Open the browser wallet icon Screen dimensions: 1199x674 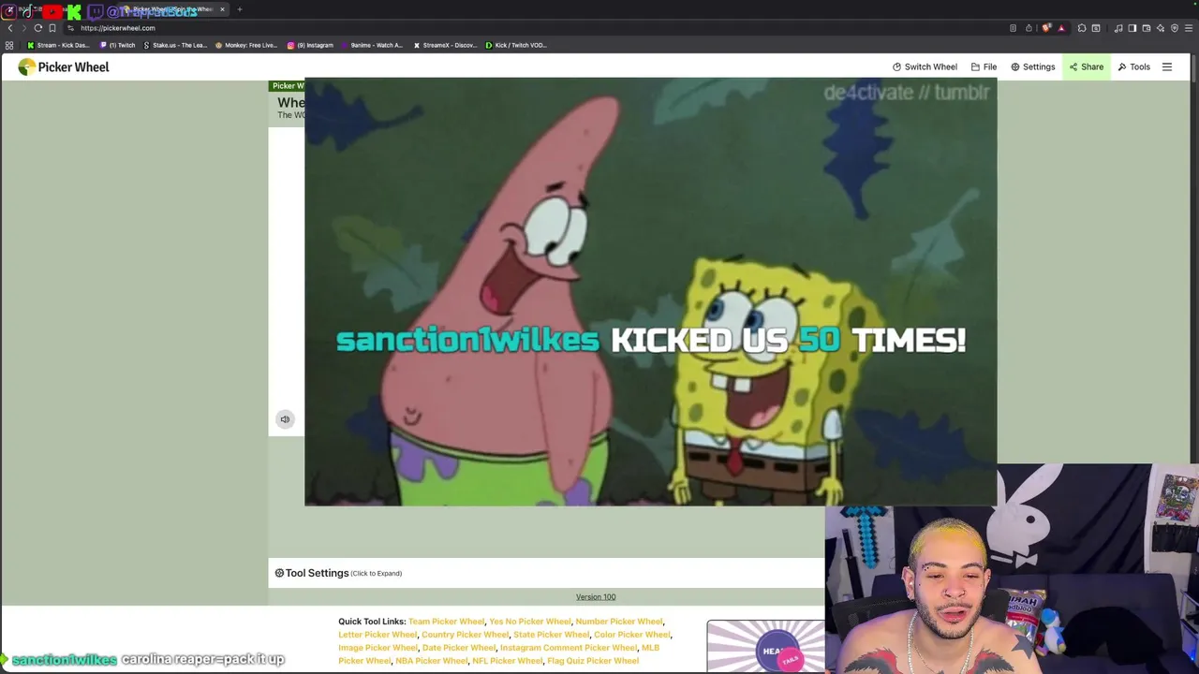pos(1147,28)
